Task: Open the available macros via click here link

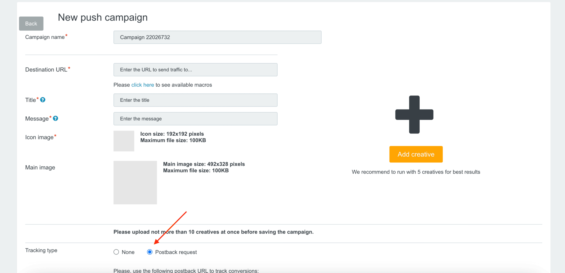Action: pyautogui.click(x=142, y=85)
